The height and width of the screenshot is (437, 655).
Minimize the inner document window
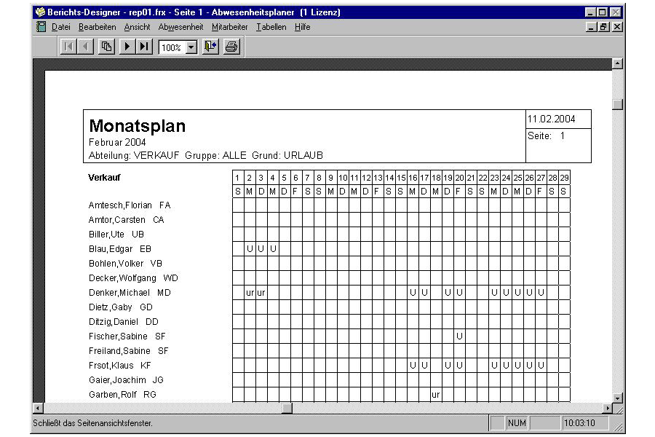591,27
